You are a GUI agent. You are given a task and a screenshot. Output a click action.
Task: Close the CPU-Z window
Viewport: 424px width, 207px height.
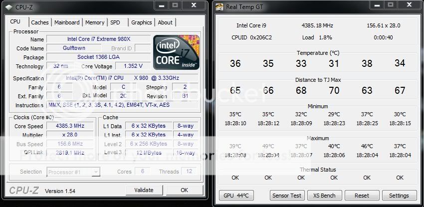click(194, 5)
